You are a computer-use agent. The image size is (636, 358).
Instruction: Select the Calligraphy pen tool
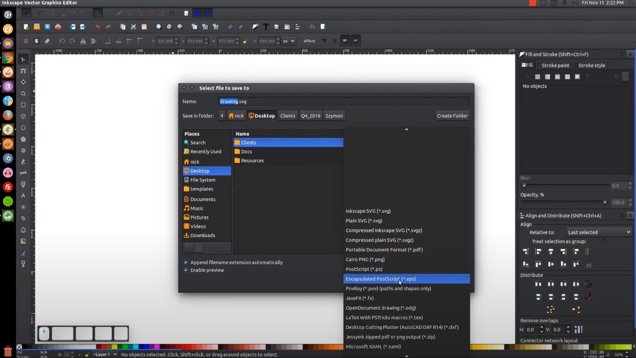[x=23, y=184]
